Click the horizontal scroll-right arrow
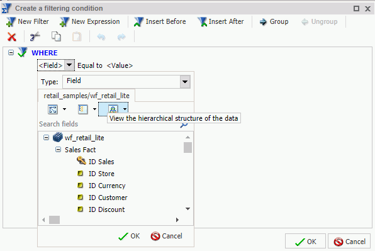Screen dimensions: 375x251 point(177,220)
